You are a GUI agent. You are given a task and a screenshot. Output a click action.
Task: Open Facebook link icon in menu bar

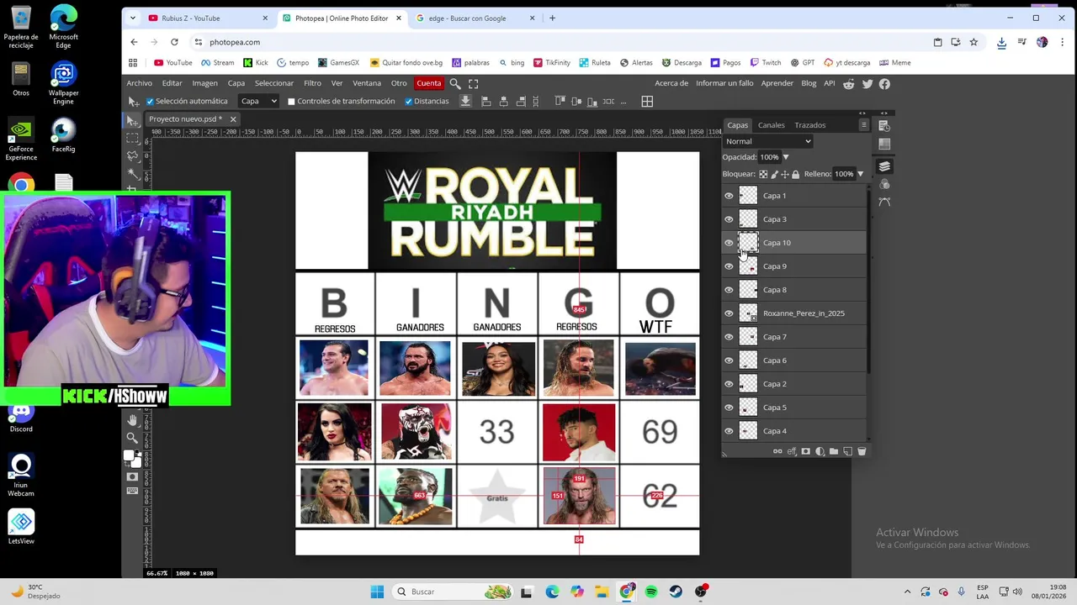(884, 83)
